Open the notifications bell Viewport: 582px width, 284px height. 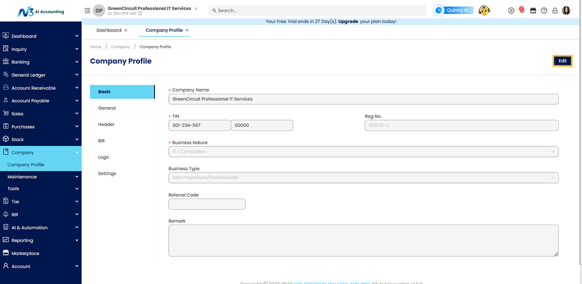pos(522,11)
